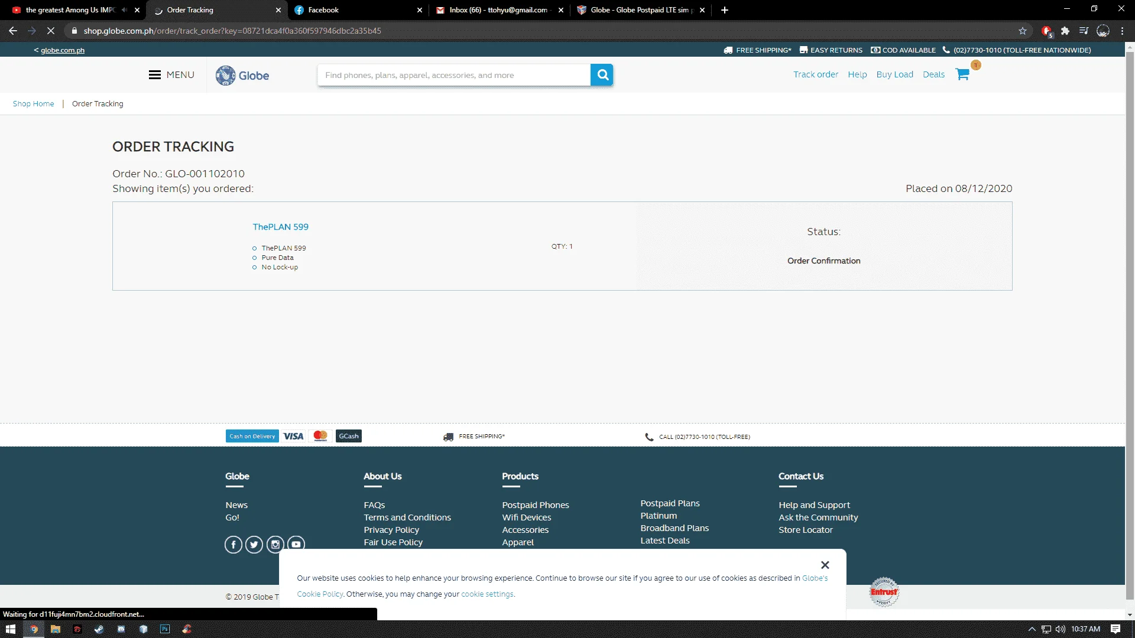Open Platinum footer link
Viewport: 1135px width, 638px height.
(659, 516)
